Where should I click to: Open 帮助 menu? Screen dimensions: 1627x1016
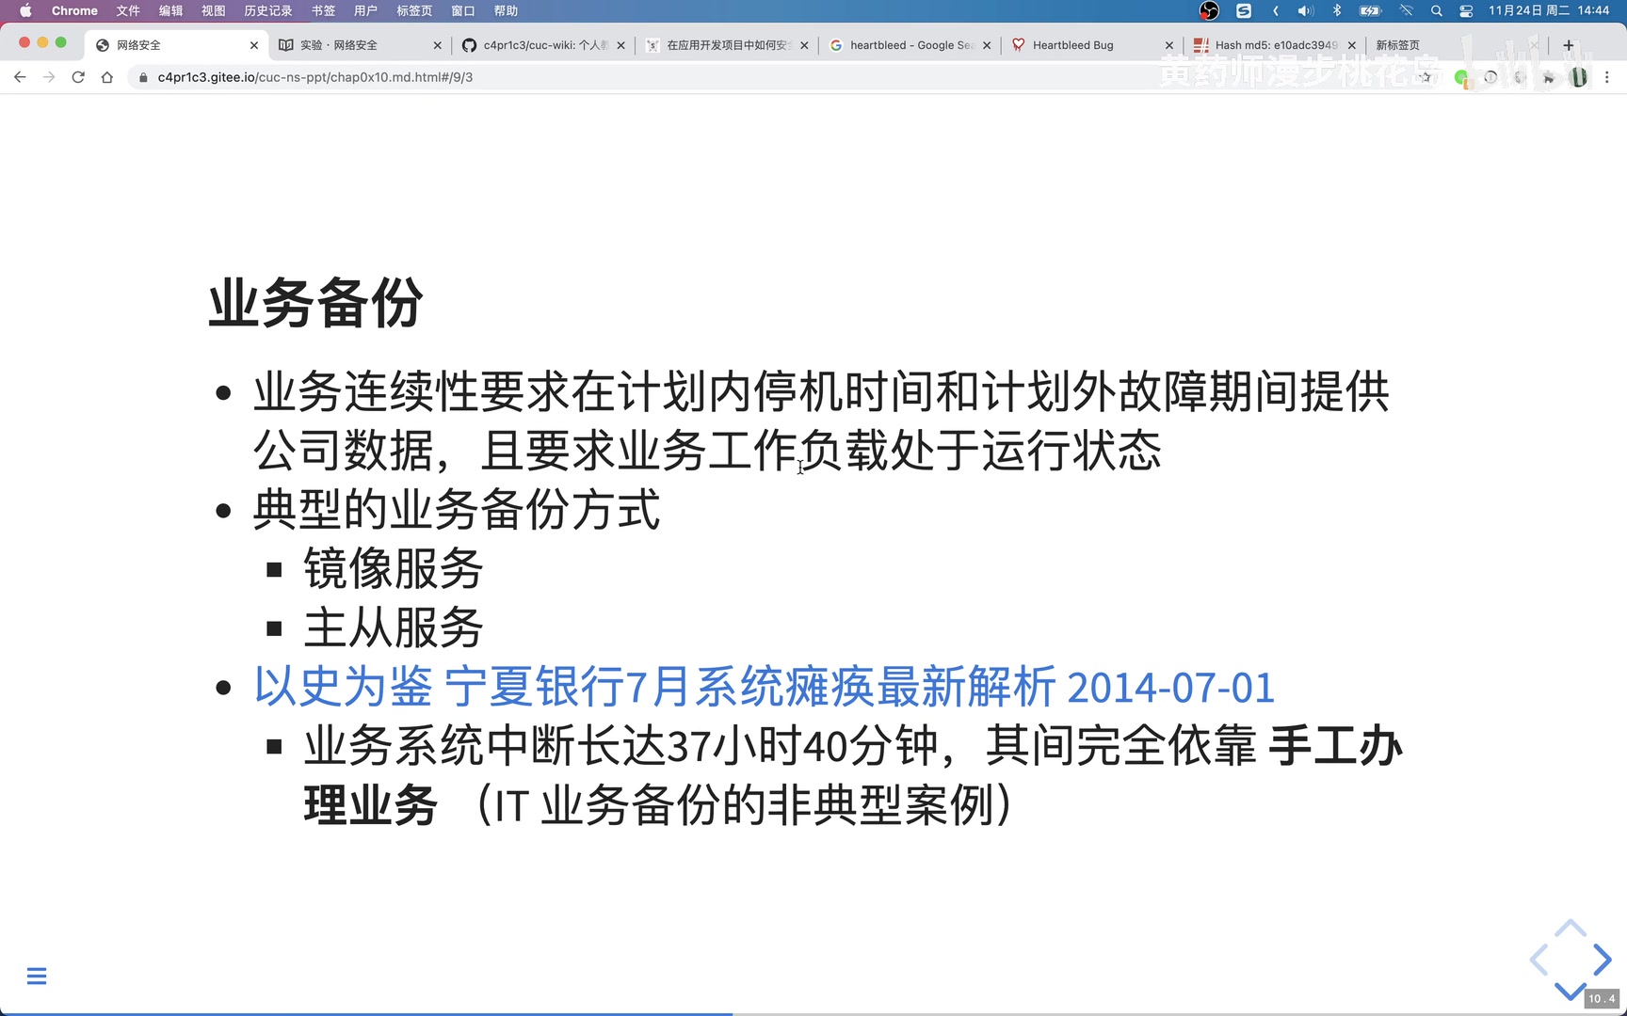point(506,10)
